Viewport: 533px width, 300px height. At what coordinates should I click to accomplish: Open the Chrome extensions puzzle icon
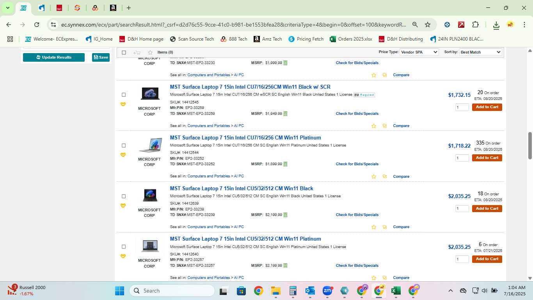pos(475,25)
